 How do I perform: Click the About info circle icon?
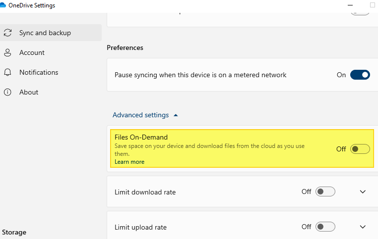(x=8, y=92)
